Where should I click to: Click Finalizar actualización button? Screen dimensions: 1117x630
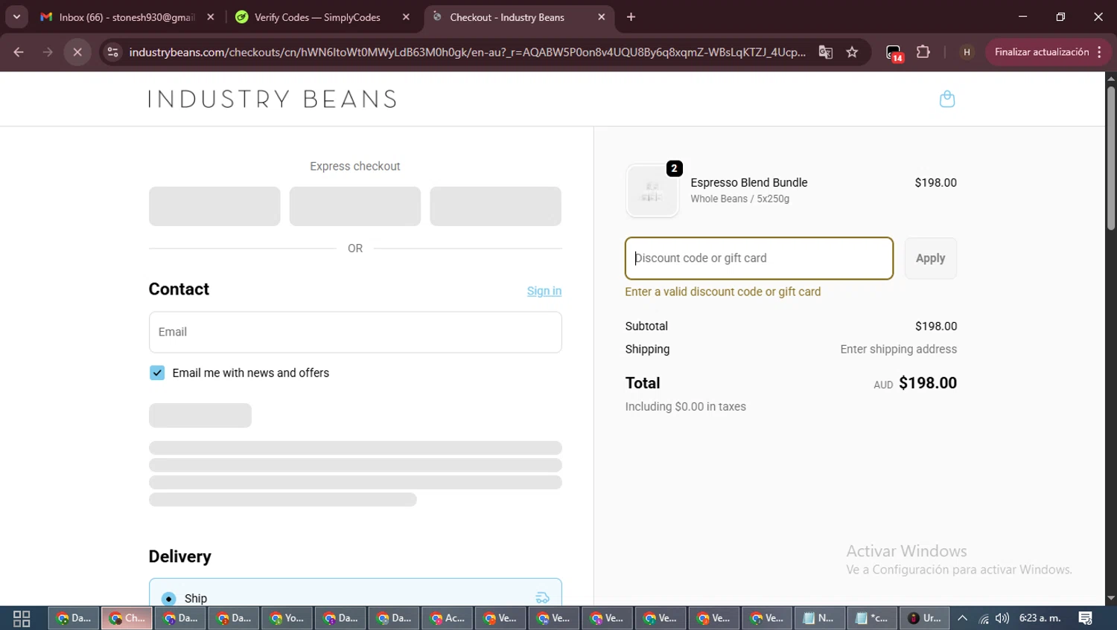tap(1041, 52)
